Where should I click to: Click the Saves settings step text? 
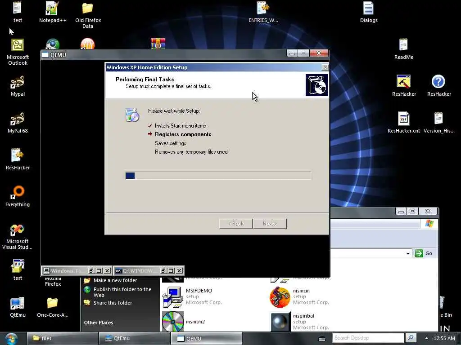(171, 143)
